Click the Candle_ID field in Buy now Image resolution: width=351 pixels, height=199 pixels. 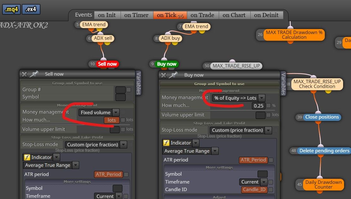coord(254,190)
